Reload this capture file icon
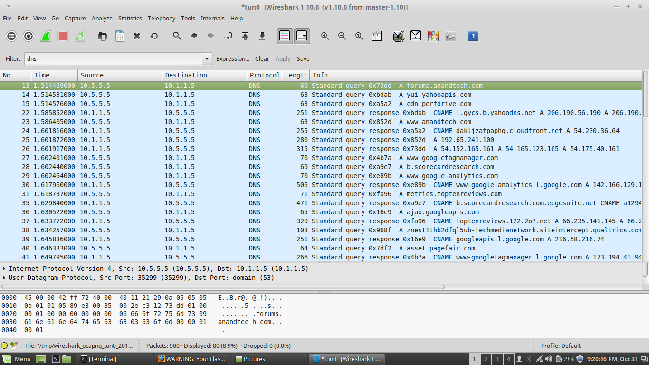The image size is (649, 365). 154,36
